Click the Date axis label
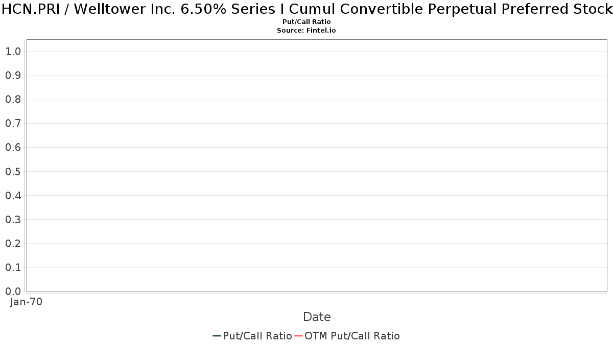Viewport: 613px width, 344px height. [x=317, y=317]
